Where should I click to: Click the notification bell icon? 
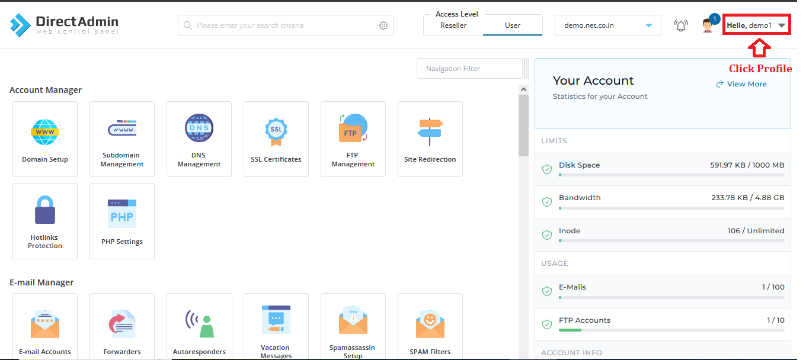coord(681,25)
